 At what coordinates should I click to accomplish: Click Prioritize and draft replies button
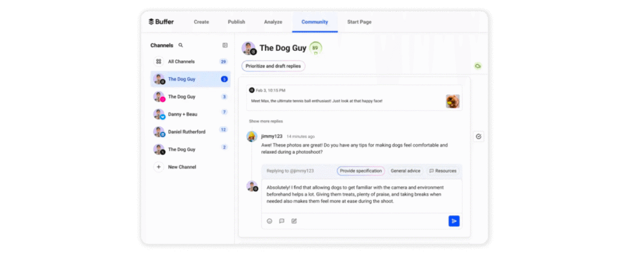(273, 66)
